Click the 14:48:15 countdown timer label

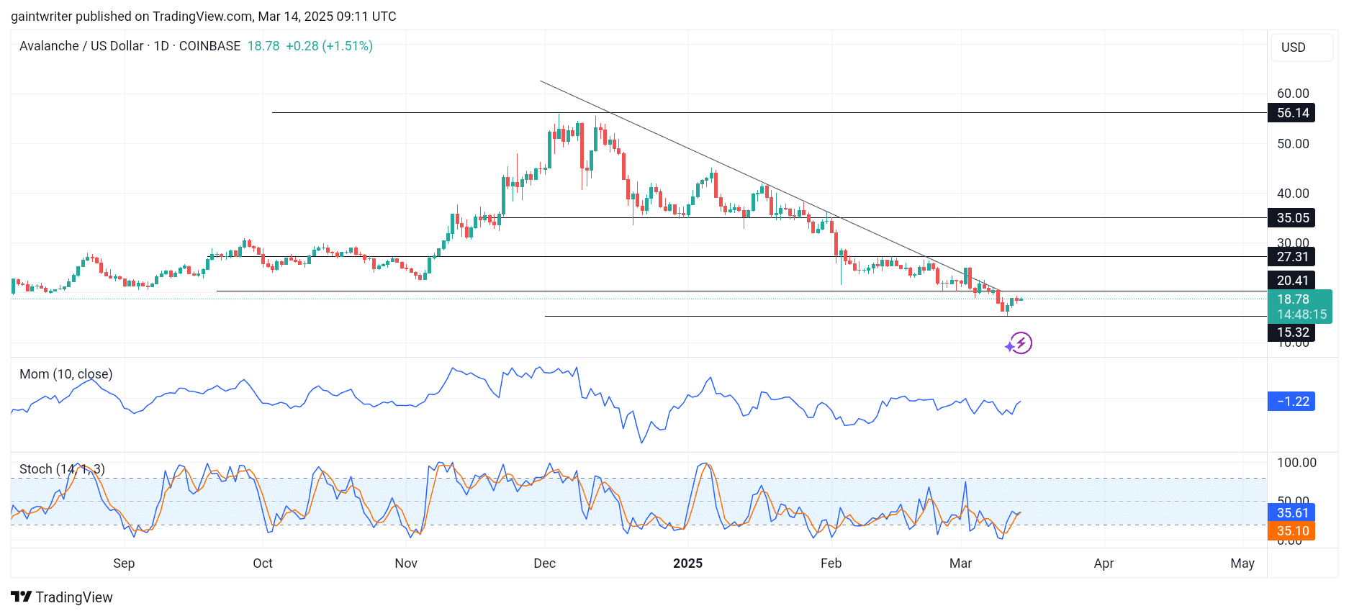(1301, 314)
